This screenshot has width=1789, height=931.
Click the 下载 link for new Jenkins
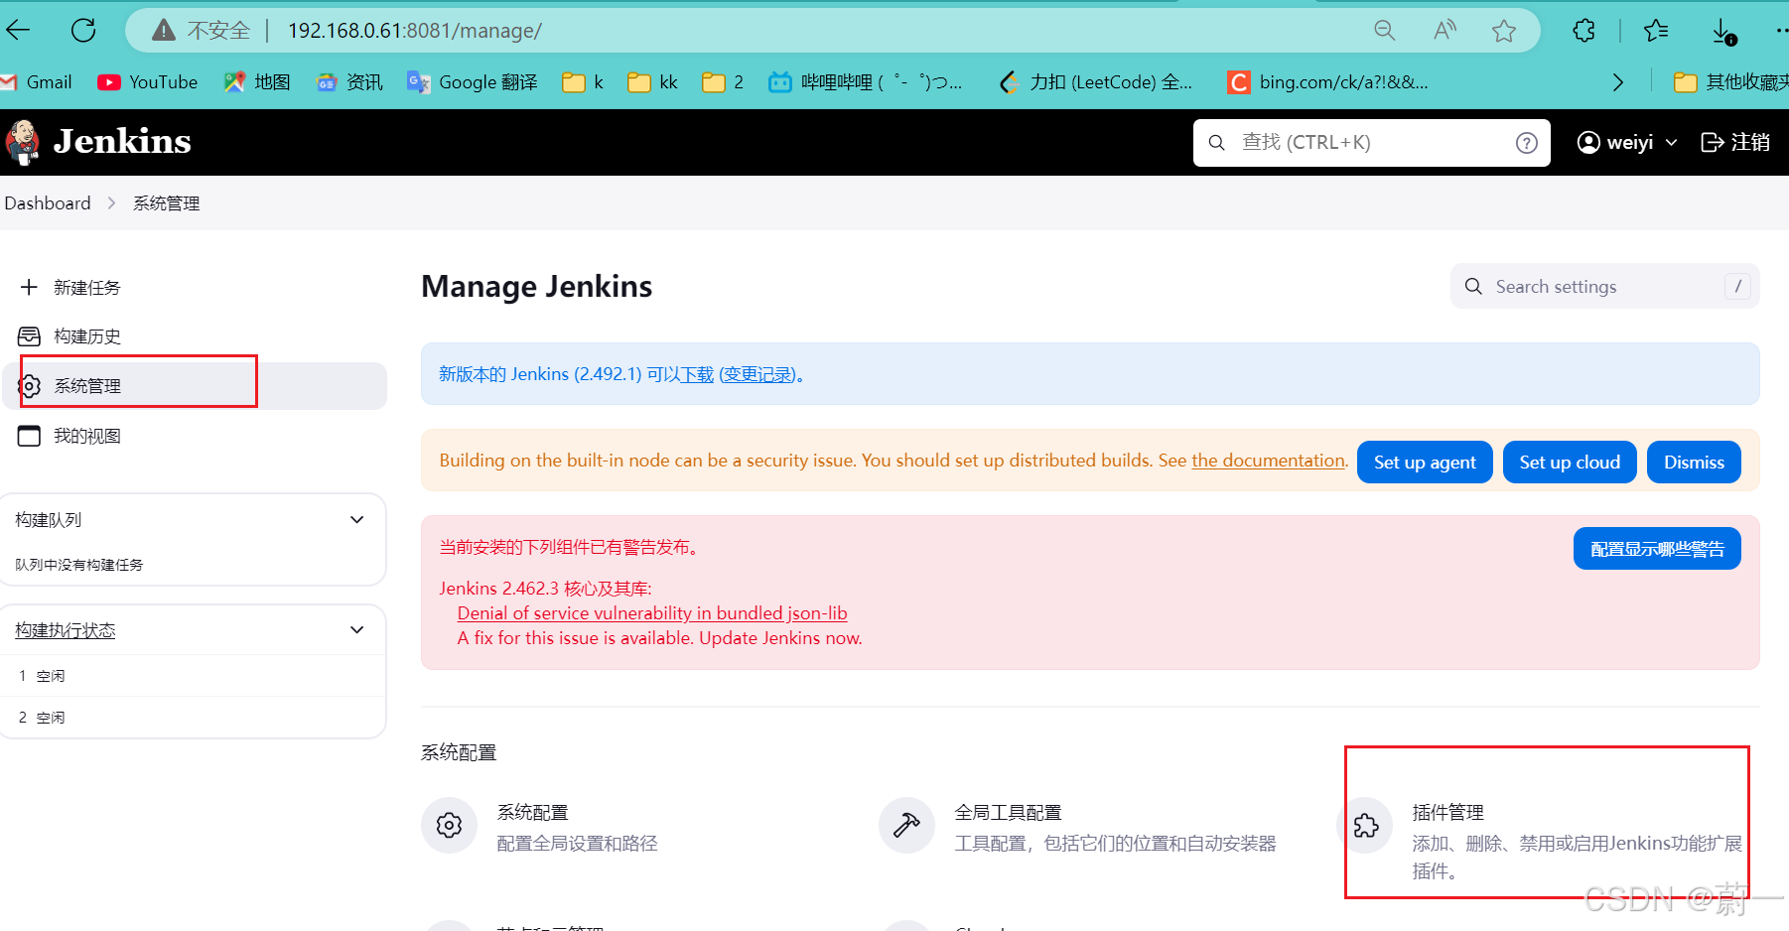click(697, 374)
